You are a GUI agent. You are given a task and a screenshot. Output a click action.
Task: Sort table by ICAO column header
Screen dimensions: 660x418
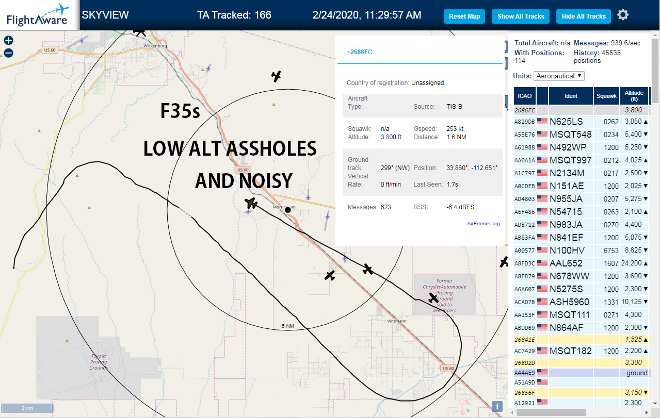tap(525, 96)
